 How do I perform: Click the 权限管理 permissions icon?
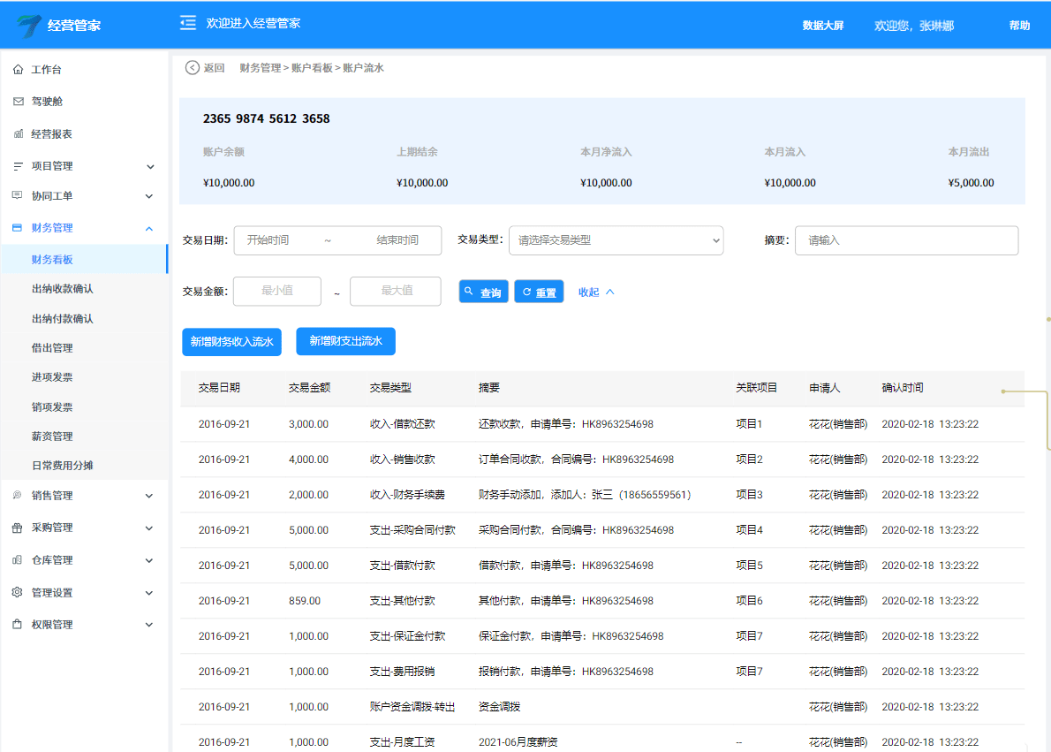point(16,624)
